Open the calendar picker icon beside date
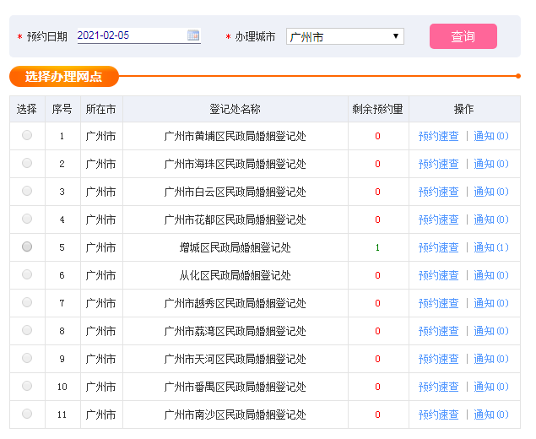The height and width of the screenshot is (439, 536). click(193, 35)
